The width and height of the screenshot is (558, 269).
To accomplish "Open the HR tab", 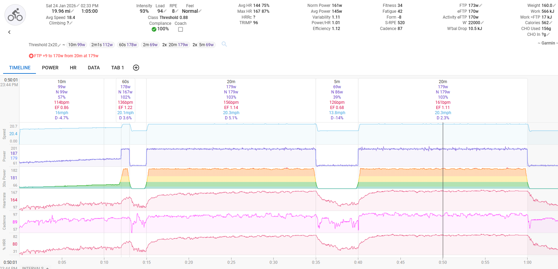I will (73, 68).
